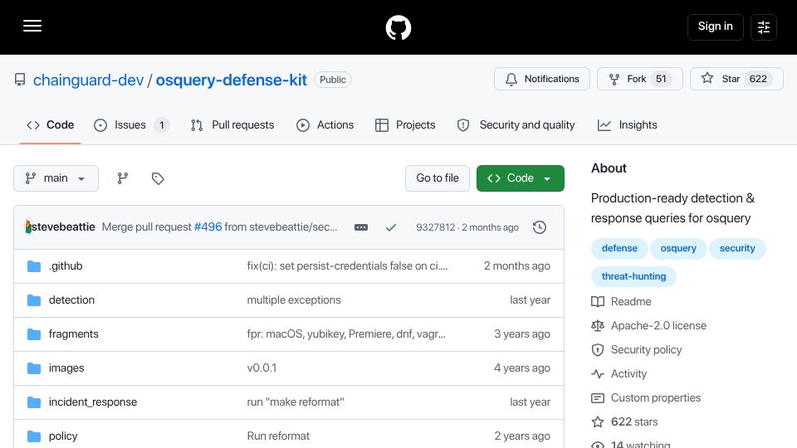Open the fragments folder name
Image resolution: width=797 pixels, height=448 pixels.
[74, 334]
